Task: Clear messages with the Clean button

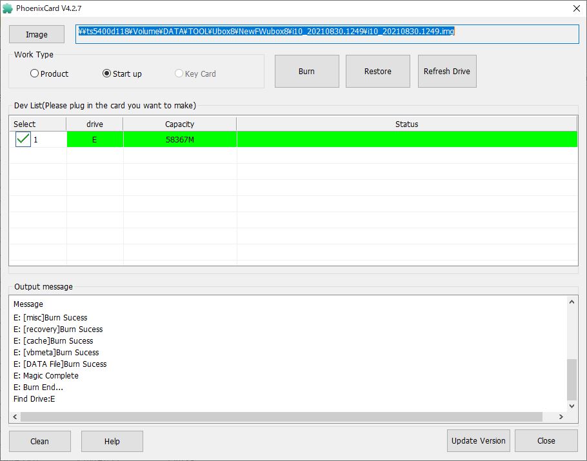Action: [x=40, y=442]
